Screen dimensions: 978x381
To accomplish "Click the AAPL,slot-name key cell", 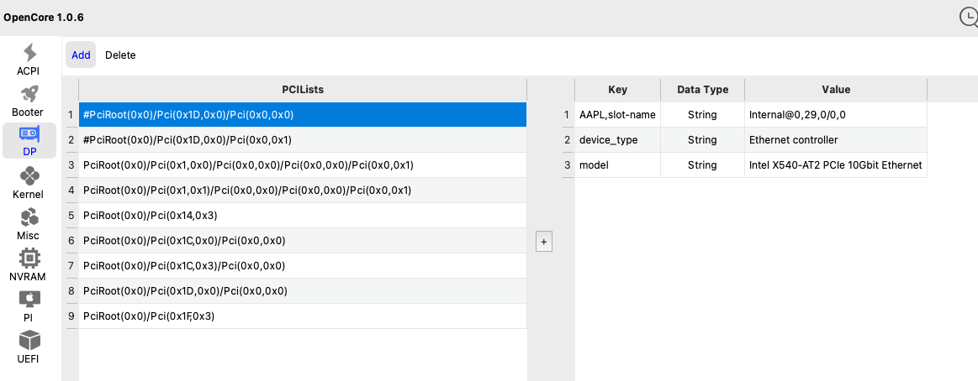I will (616, 115).
